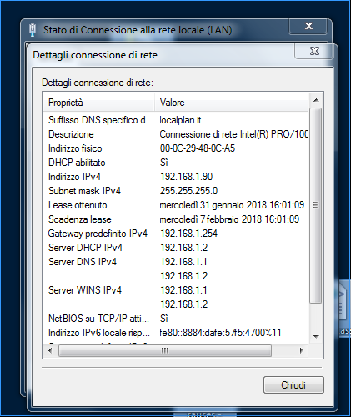Close the Stato di Connessione LAN window

[x=308, y=26]
